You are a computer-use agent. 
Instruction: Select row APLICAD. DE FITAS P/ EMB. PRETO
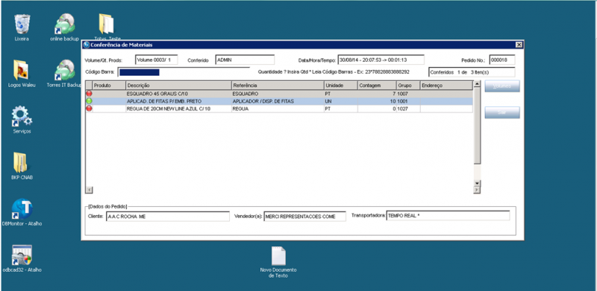tap(279, 101)
